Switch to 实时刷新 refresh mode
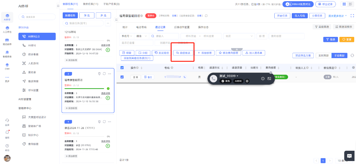356x164 pixels. click(x=323, y=55)
